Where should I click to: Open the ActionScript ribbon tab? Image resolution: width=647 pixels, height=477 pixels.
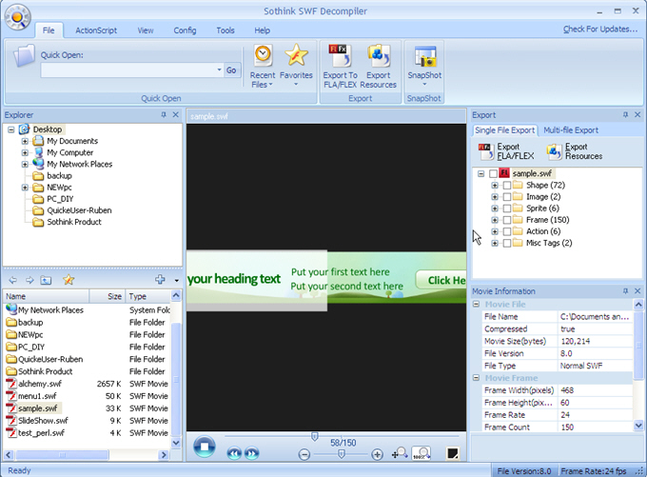pos(96,30)
